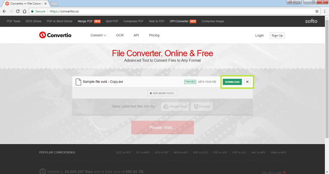Click the Please Wait button
The height and width of the screenshot is (174, 329).
coord(163,127)
